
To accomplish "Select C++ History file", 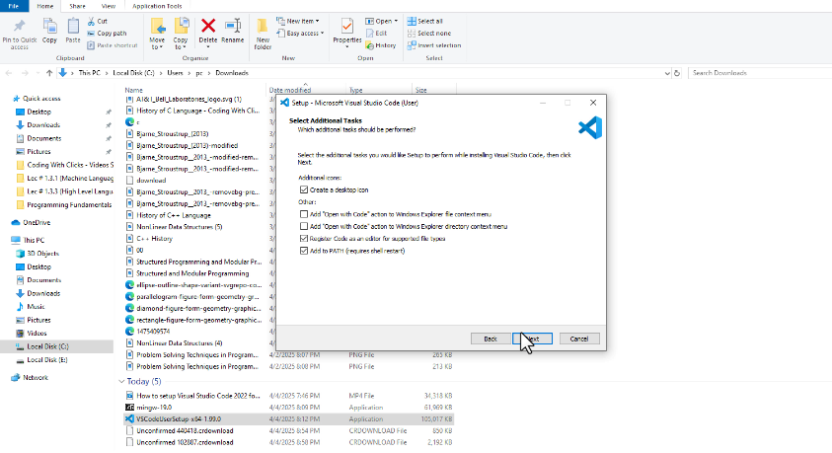I will click(x=154, y=239).
